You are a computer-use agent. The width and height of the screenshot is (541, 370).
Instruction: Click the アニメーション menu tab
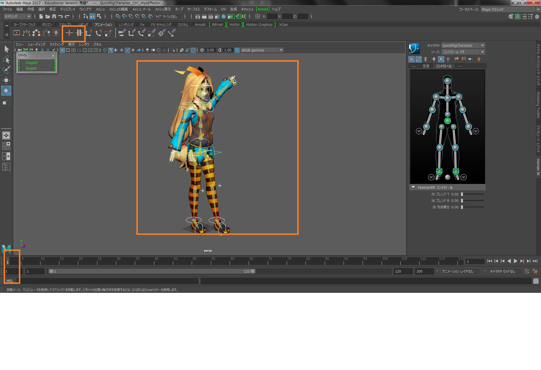pyautogui.click(x=104, y=25)
